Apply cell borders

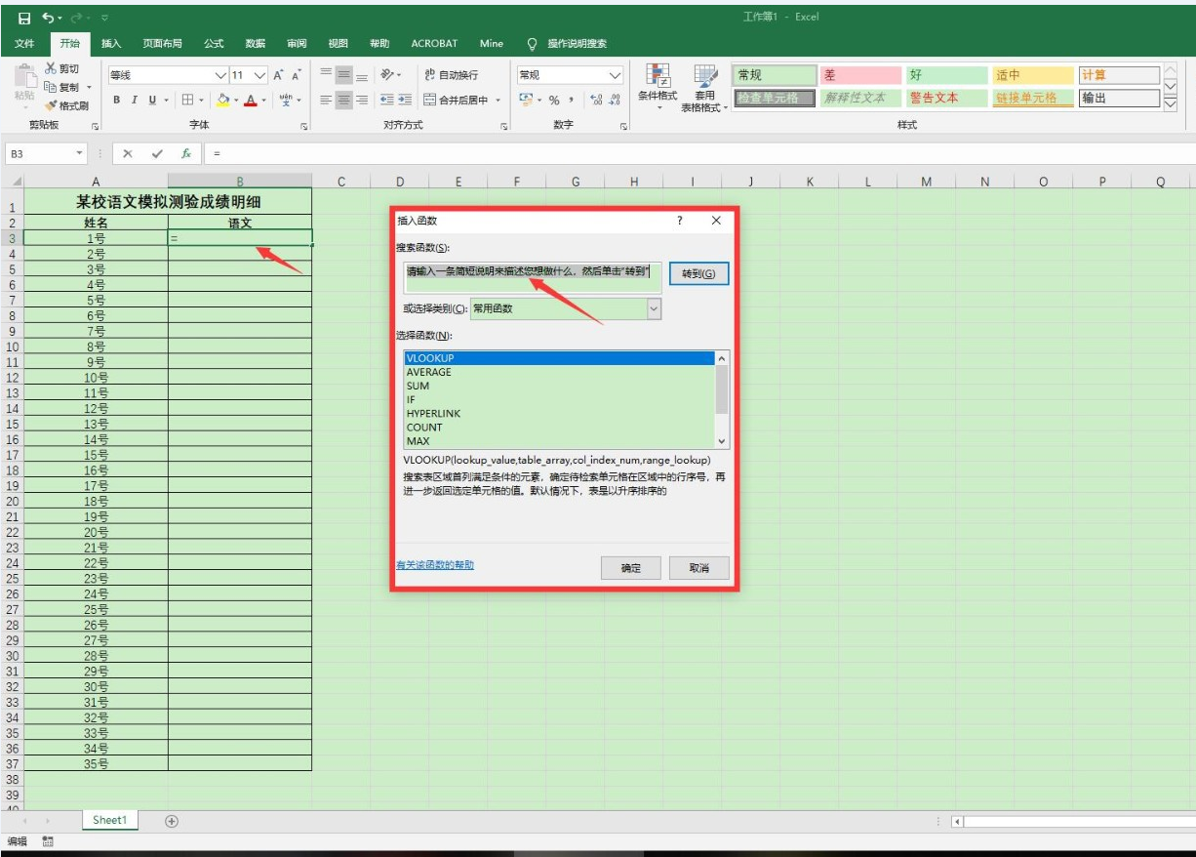(188, 100)
